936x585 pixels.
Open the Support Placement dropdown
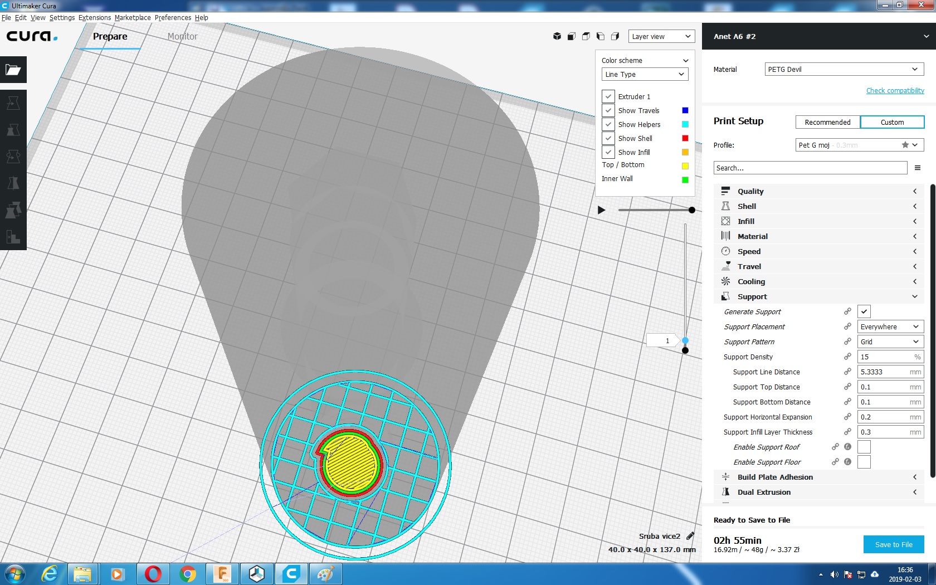[x=890, y=326]
